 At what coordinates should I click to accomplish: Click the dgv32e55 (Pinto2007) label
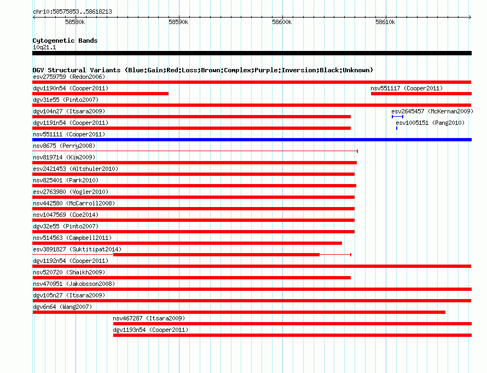point(66,226)
